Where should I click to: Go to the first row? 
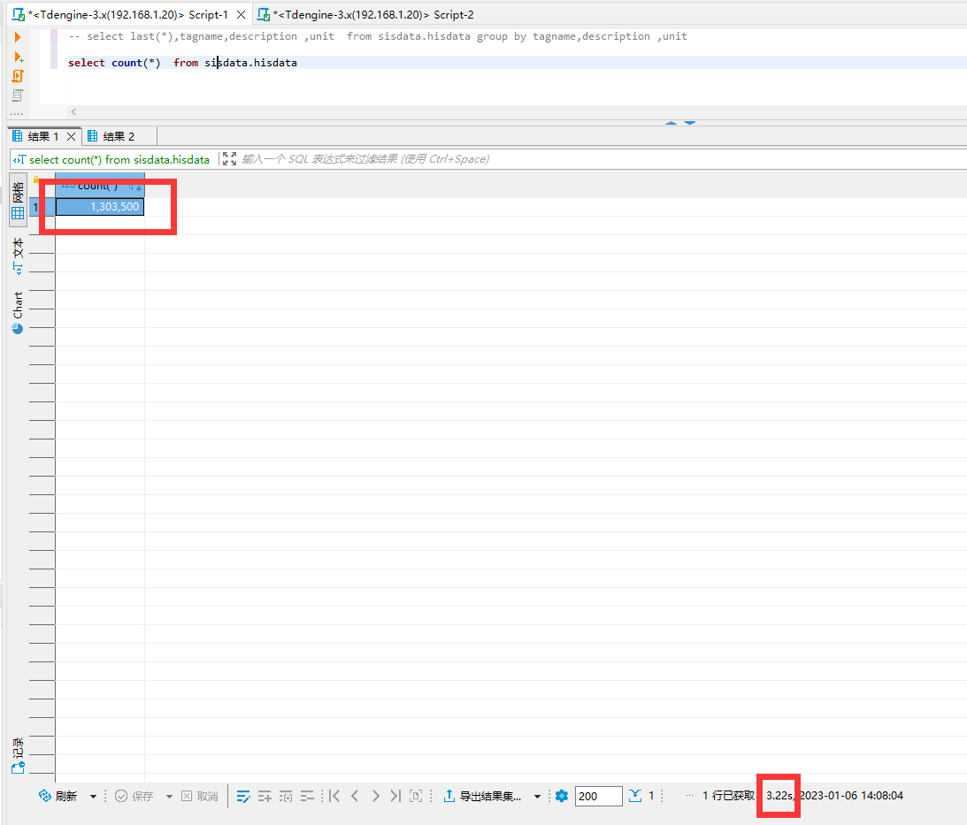click(x=334, y=796)
